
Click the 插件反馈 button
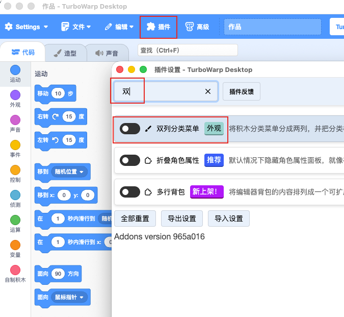click(x=242, y=91)
